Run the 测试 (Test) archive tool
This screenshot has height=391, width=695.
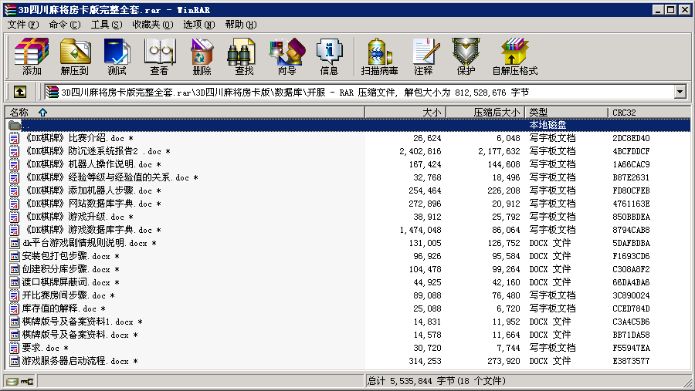pyautogui.click(x=117, y=57)
